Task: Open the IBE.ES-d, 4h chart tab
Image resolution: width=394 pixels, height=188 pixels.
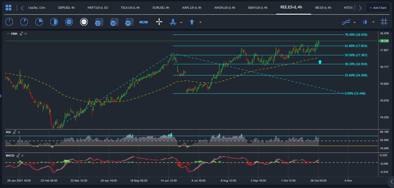Action: click(323, 8)
